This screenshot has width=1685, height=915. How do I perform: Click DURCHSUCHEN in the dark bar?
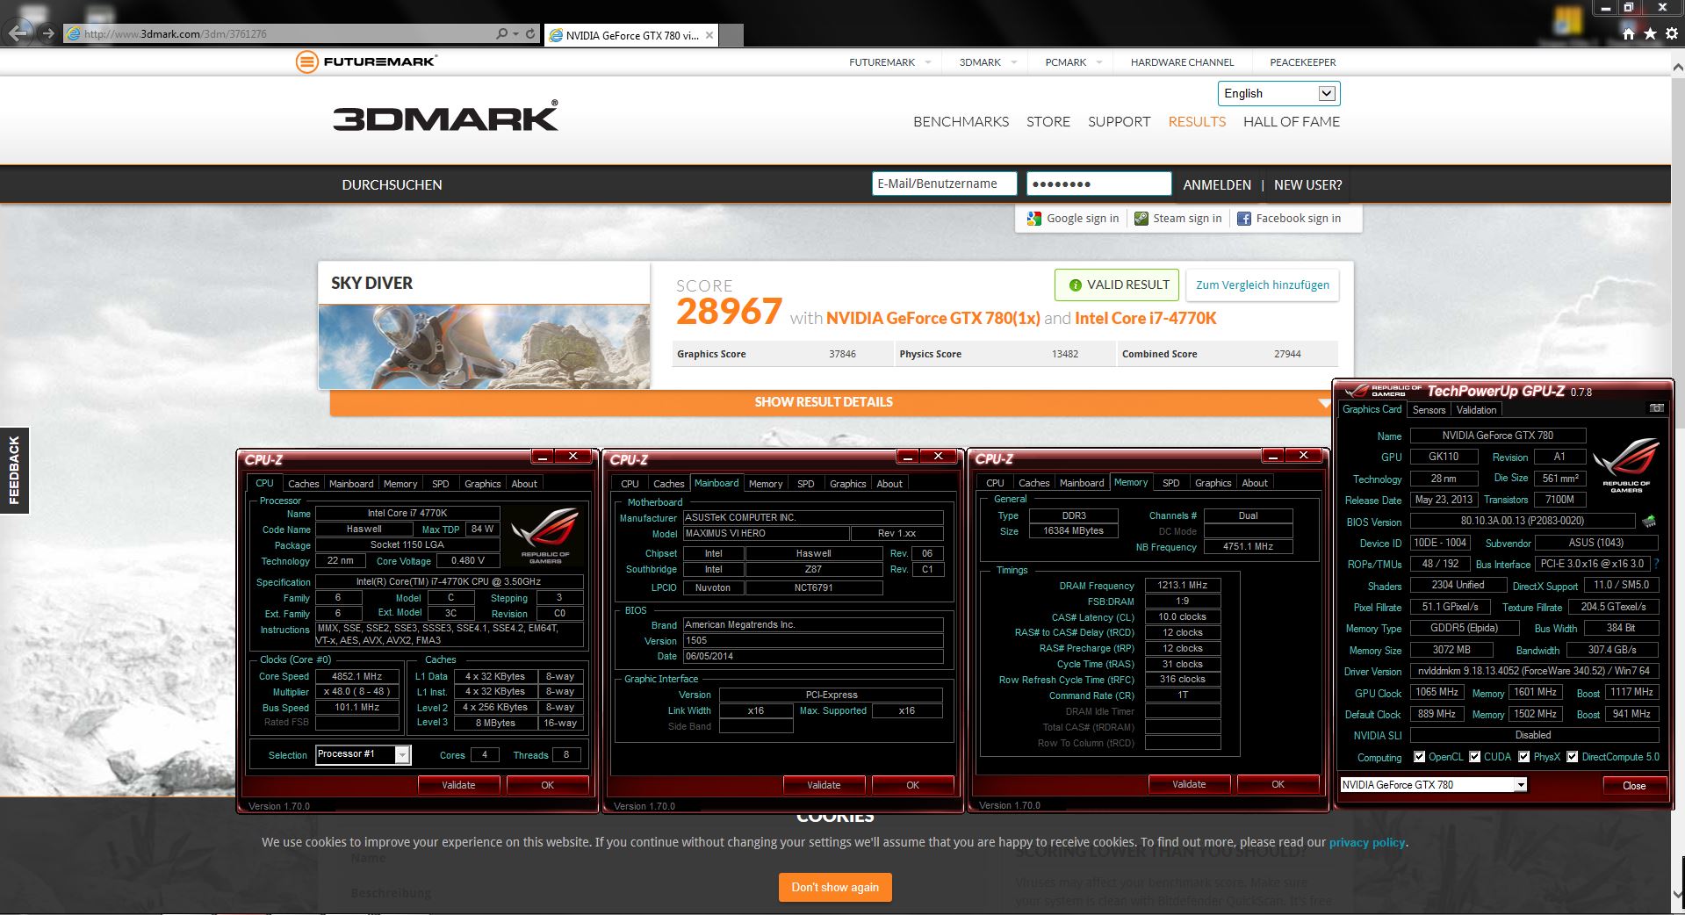pos(392,184)
